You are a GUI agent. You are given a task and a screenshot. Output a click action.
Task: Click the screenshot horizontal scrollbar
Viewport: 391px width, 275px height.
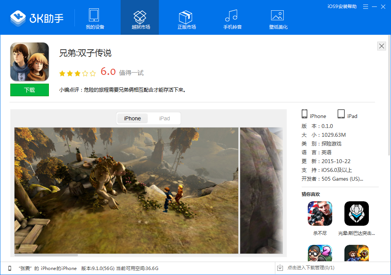tap(46, 255)
